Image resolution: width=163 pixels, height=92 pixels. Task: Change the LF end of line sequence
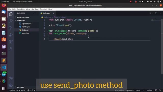coord(143,90)
